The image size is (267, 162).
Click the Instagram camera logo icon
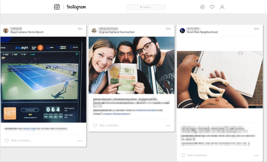pos(57,7)
